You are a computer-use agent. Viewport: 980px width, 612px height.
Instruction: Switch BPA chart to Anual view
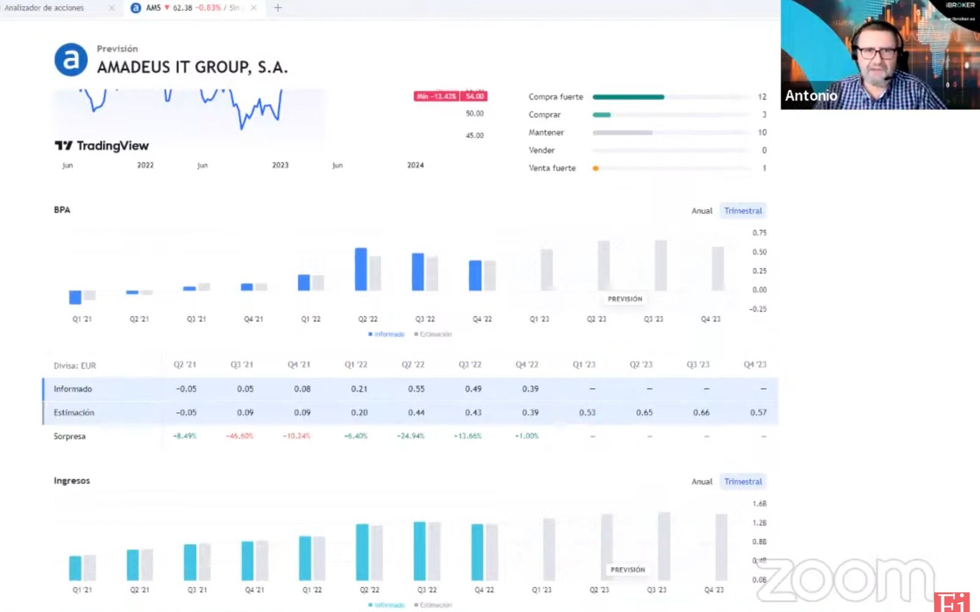[x=702, y=211]
